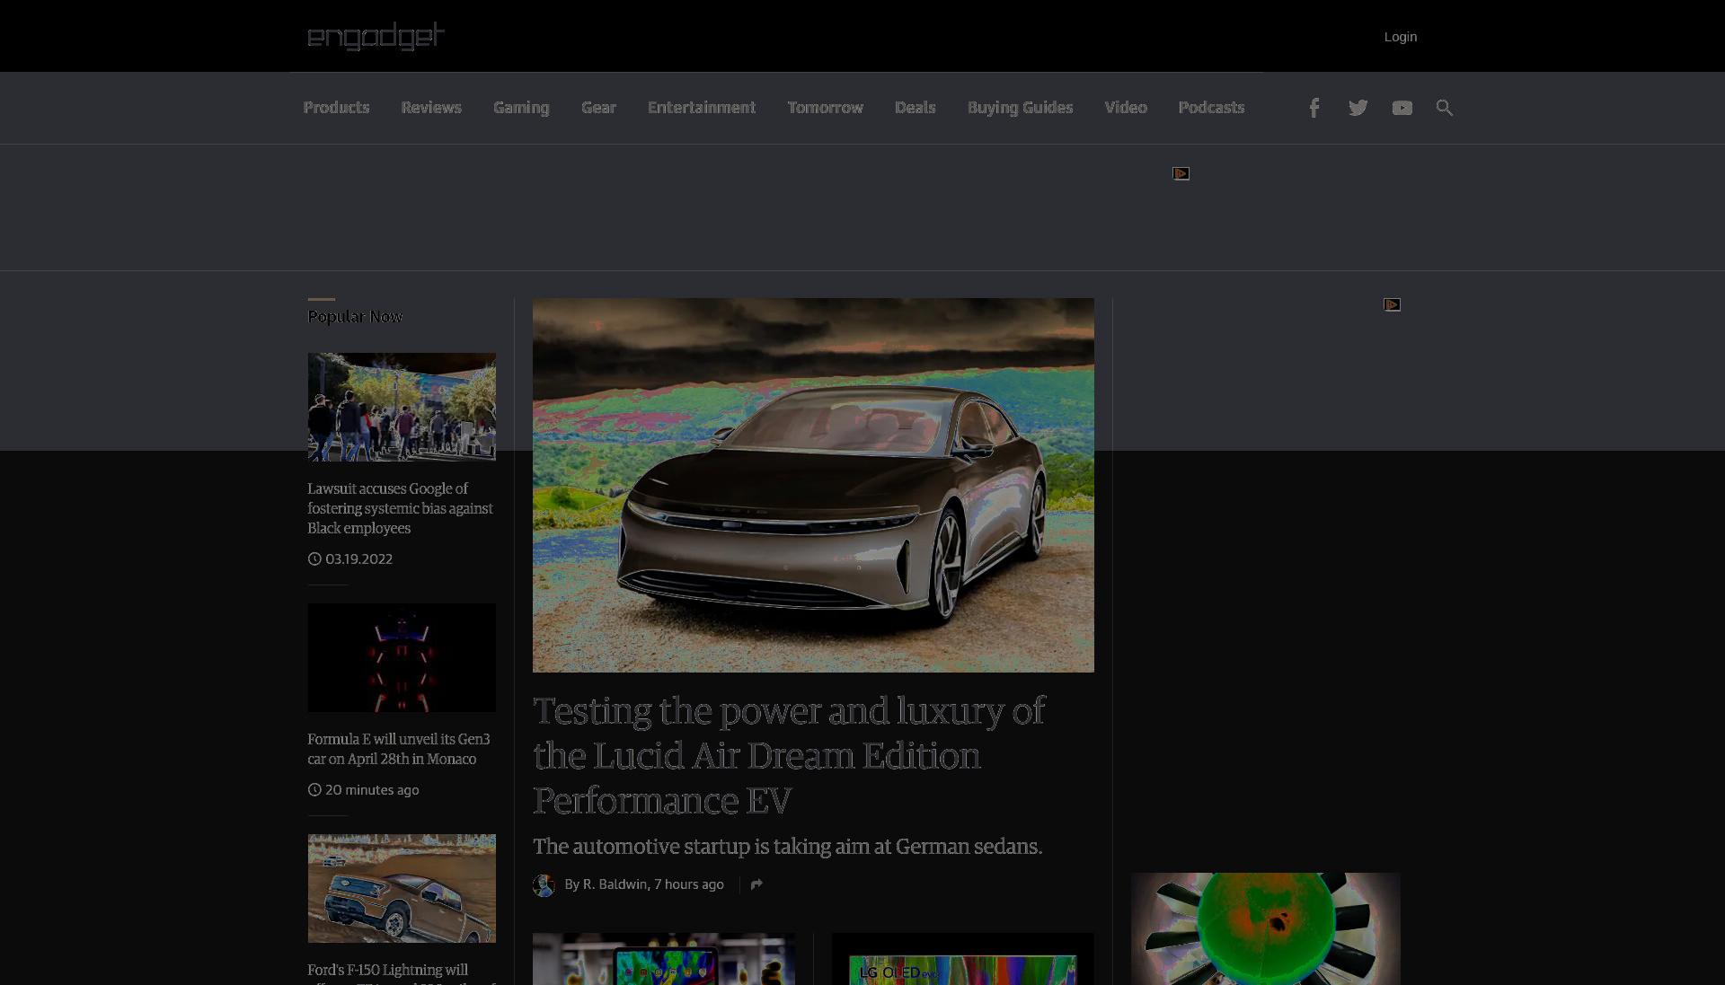Screen dimensions: 1725x985
Task: Click the Lucid Air car hero image
Action: [x=813, y=485]
